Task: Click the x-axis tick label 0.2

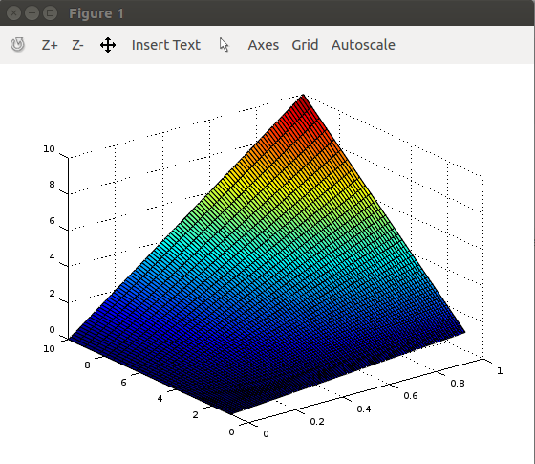Action: pyautogui.click(x=317, y=422)
